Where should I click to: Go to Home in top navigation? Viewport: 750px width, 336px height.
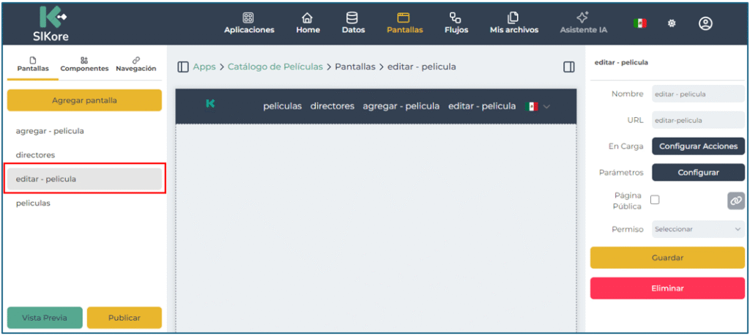[308, 23]
